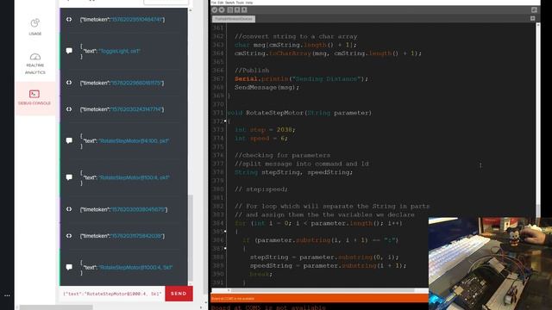Image resolution: width=552 pixels, height=310 pixels.
Task: Click code line "int speed = 6;"
Action: click(260, 138)
